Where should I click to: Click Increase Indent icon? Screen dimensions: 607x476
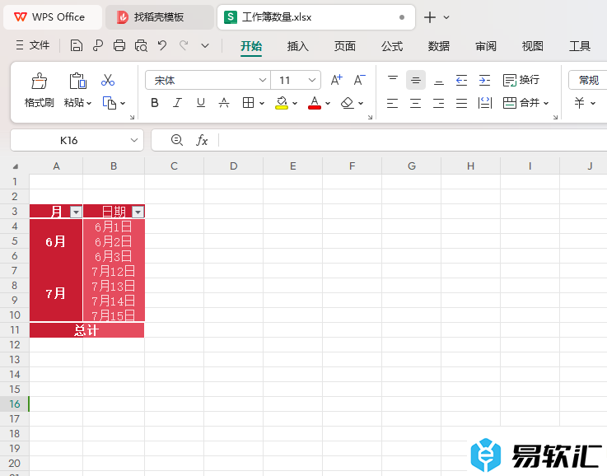point(484,80)
